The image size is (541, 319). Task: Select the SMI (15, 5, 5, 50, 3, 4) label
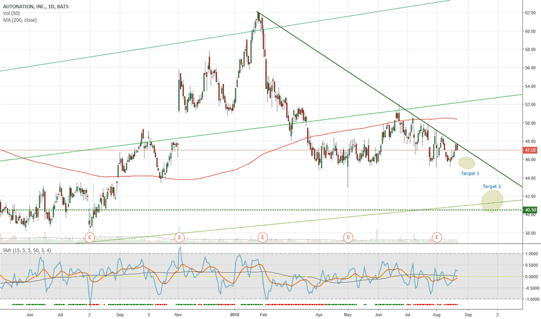coord(27,250)
